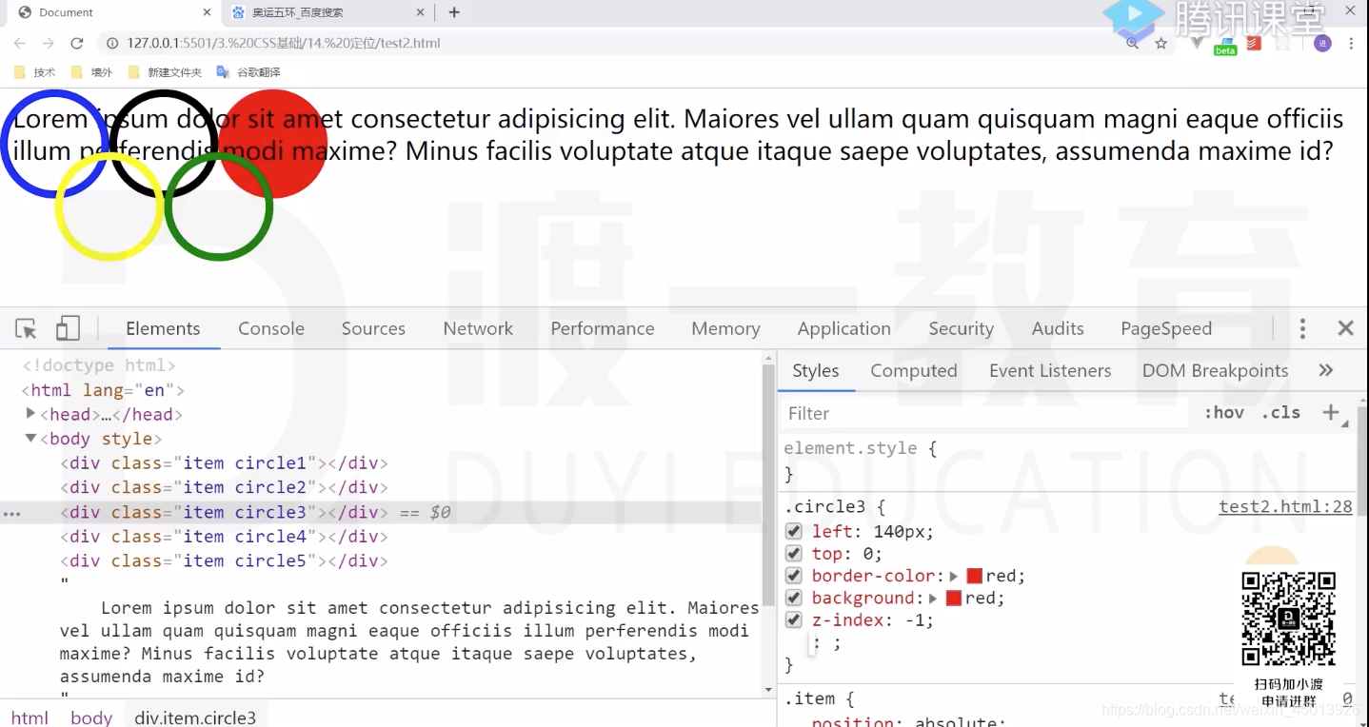This screenshot has width=1369, height=727.
Task: Close the Document tab
Action: click(x=208, y=12)
